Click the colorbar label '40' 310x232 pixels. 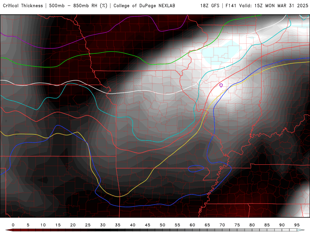133,225
